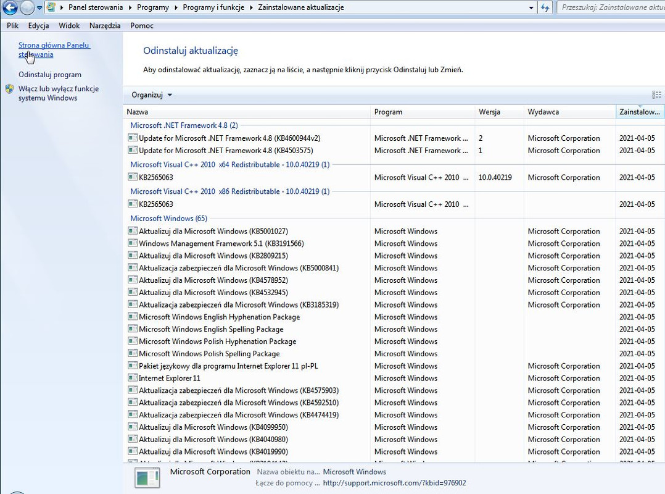Select icon of update KB2809215
The width and height of the screenshot is (665, 494).
coord(133,256)
